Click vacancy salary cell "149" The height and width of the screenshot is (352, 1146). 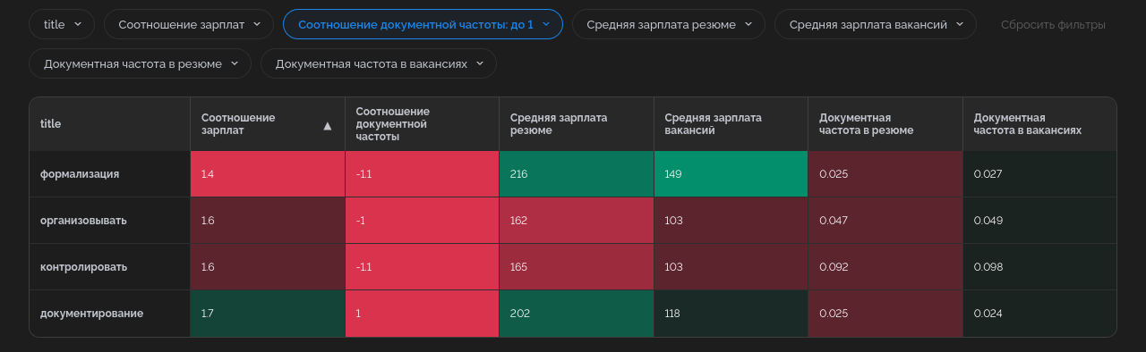click(731, 174)
